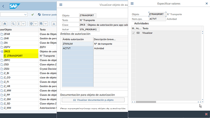Close the Especificar valores dialog
Image resolution: width=210 pixels, height=118 pixels.
(x=207, y=3)
